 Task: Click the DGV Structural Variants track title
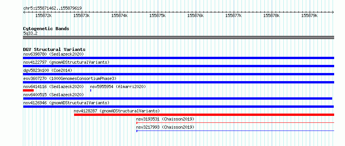54,49
